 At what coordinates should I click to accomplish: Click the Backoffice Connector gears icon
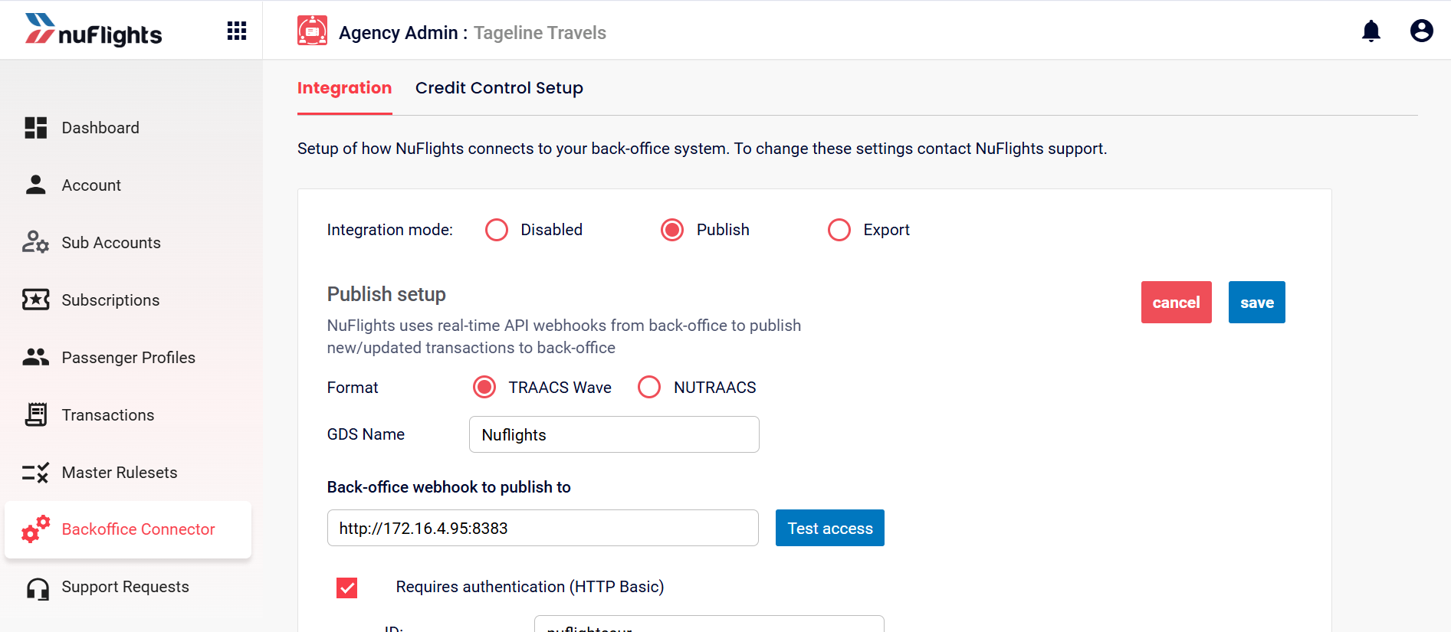[x=36, y=529]
